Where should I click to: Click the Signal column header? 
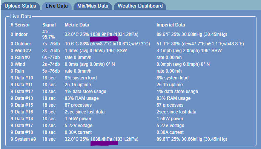(49, 25)
